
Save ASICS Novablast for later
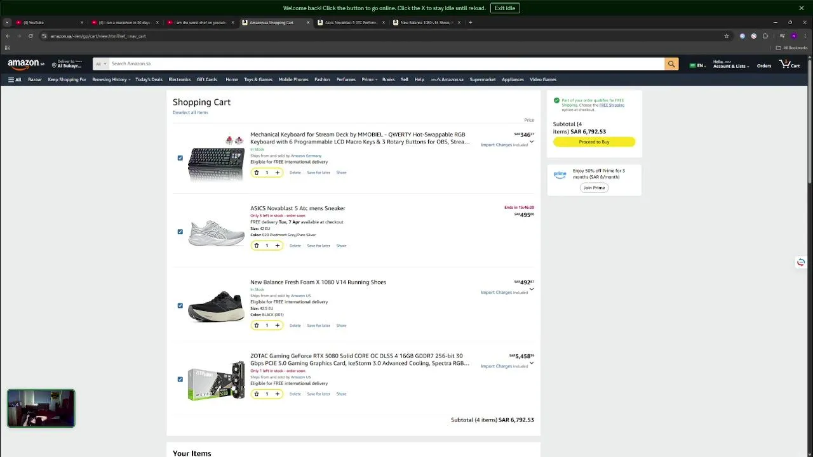tap(318, 246)
